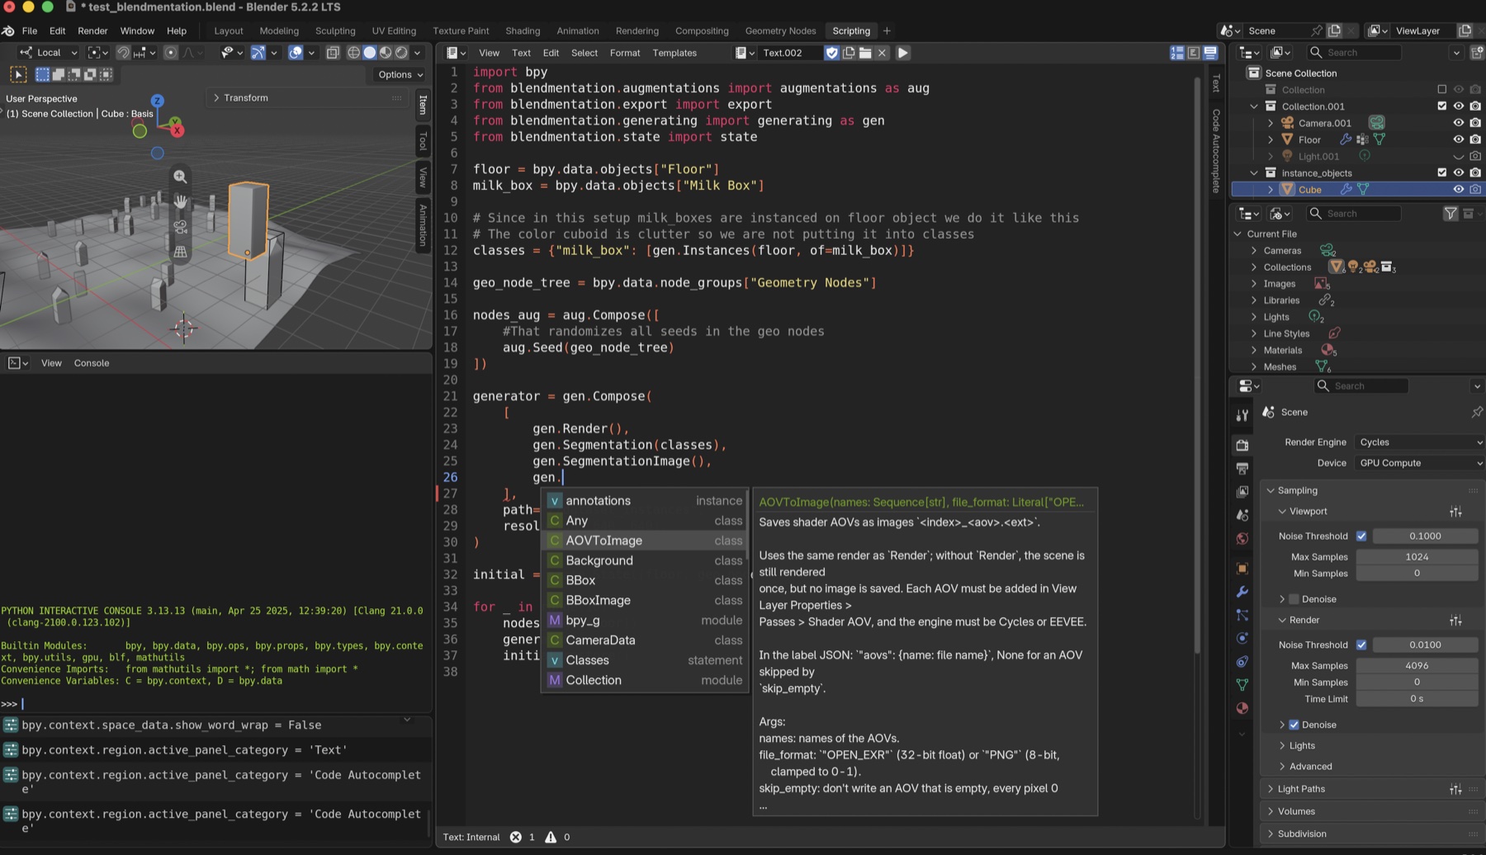Screen dimensions: 1486x855
Task: Click the filter funnel icon in data outliner
Action: (x=1451, y=214)
